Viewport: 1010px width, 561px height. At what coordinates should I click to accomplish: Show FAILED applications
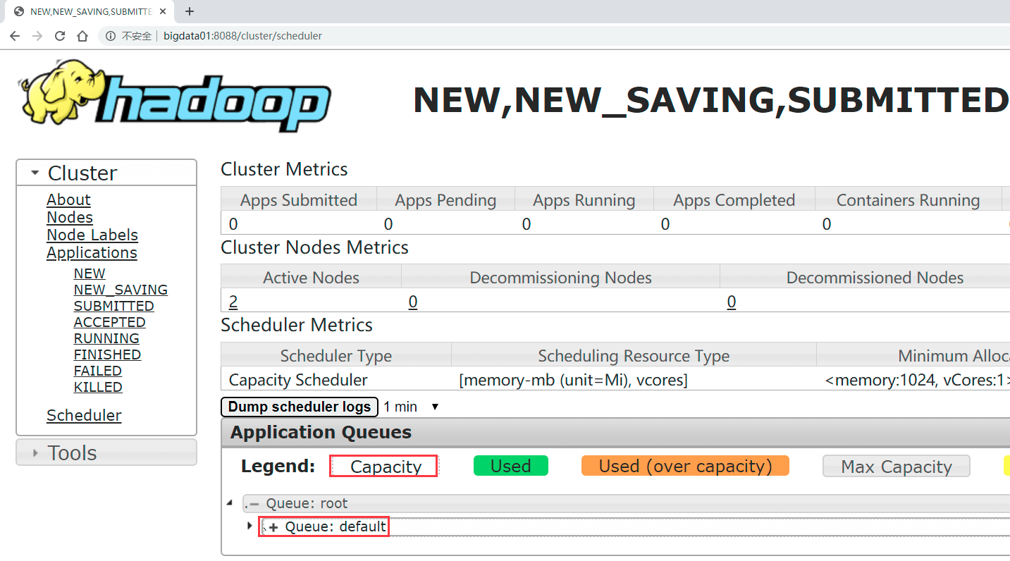[x=98, y=371]
